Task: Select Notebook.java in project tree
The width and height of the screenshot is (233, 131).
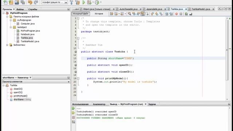Action: (28, 34)
